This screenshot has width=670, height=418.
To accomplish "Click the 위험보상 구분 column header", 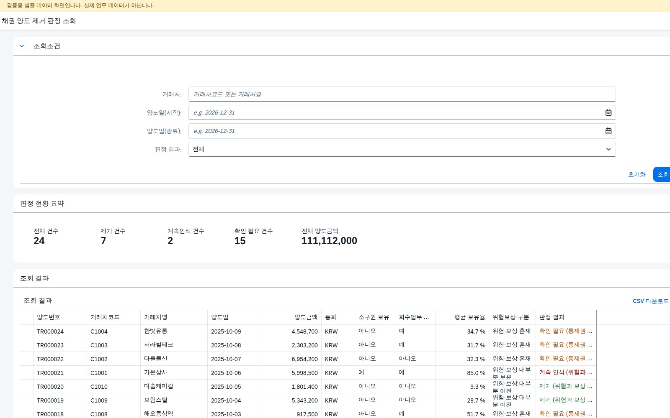I will click(512, 317).
